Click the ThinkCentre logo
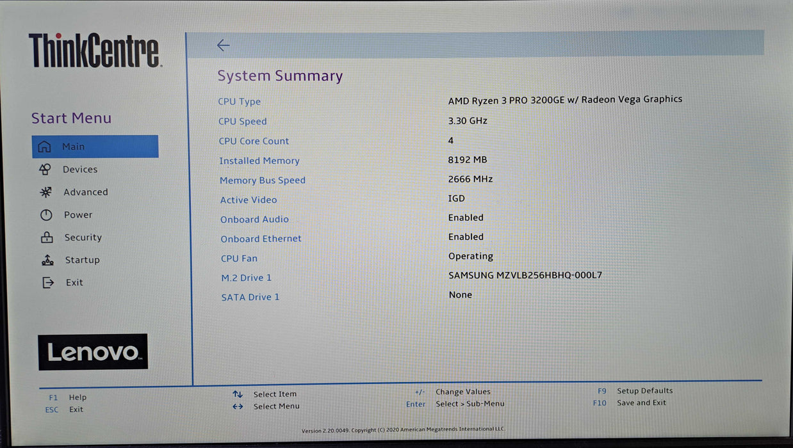Screen dimensions: 793x448 (x=95, y=51)
